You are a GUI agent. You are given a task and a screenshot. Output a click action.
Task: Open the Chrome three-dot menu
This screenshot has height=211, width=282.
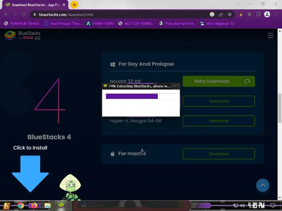click(x=276, y=14)
